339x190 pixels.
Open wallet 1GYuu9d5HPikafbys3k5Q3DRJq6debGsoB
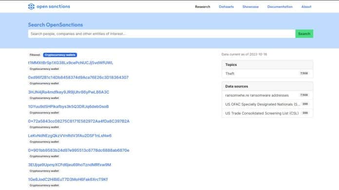[x=68, y=107]
